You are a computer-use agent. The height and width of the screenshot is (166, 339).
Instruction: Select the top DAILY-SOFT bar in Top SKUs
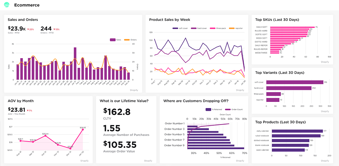[x=292, y=27]
